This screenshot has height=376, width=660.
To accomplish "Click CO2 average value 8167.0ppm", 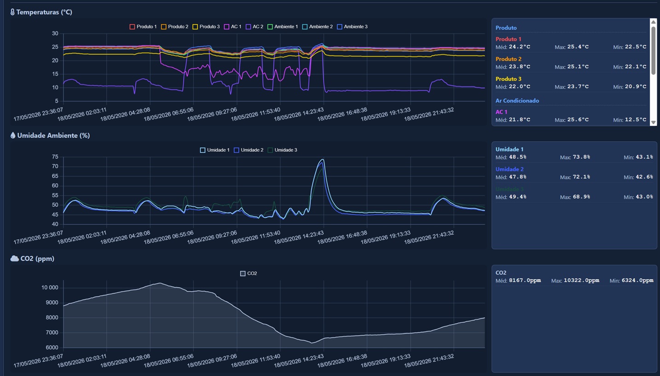I will point(525,280).
